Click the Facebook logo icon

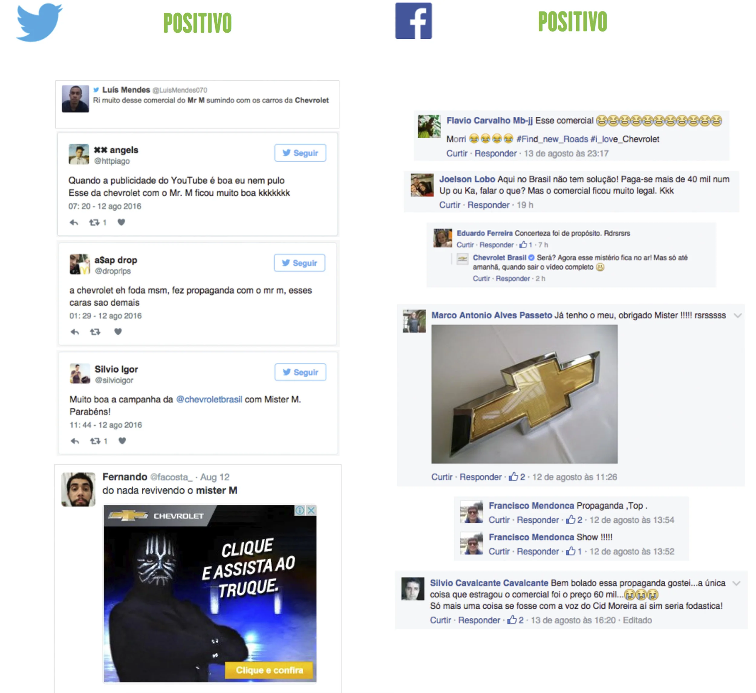click(x=414, y=21)
